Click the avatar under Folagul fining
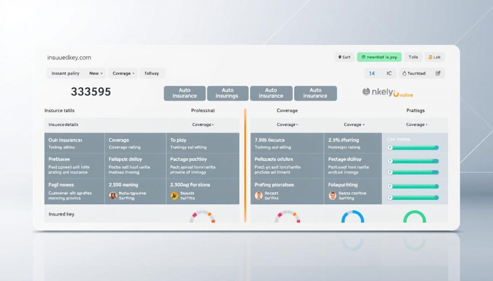 [332, 195]
